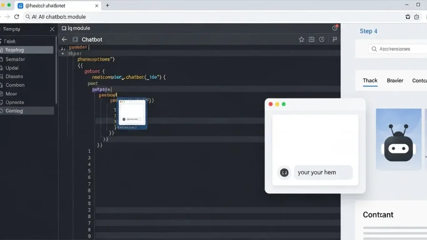Open the Comtiog section at the sidebar bottom
The height and width of the screenshot is (240, 427).
pos(13,110)
